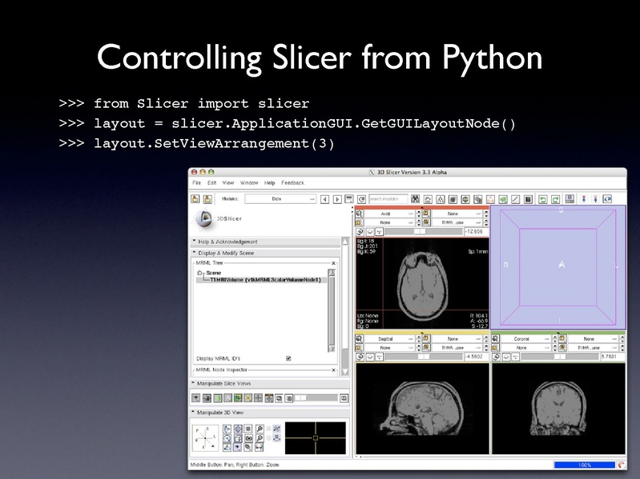
Task: Open the View menu
Action: click(x=228, y=183)
